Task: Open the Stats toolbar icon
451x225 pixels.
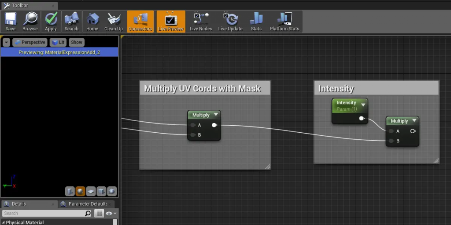Action: [256, 22]
